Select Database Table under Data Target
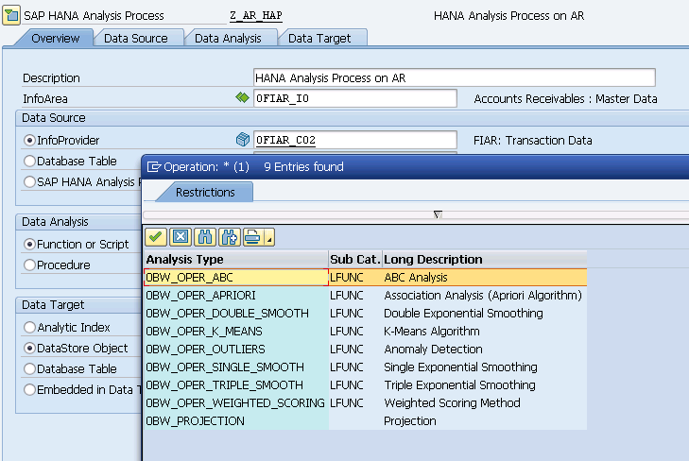Image resolution: width=689 pixels, height=461 pixels. click(29, 368)
